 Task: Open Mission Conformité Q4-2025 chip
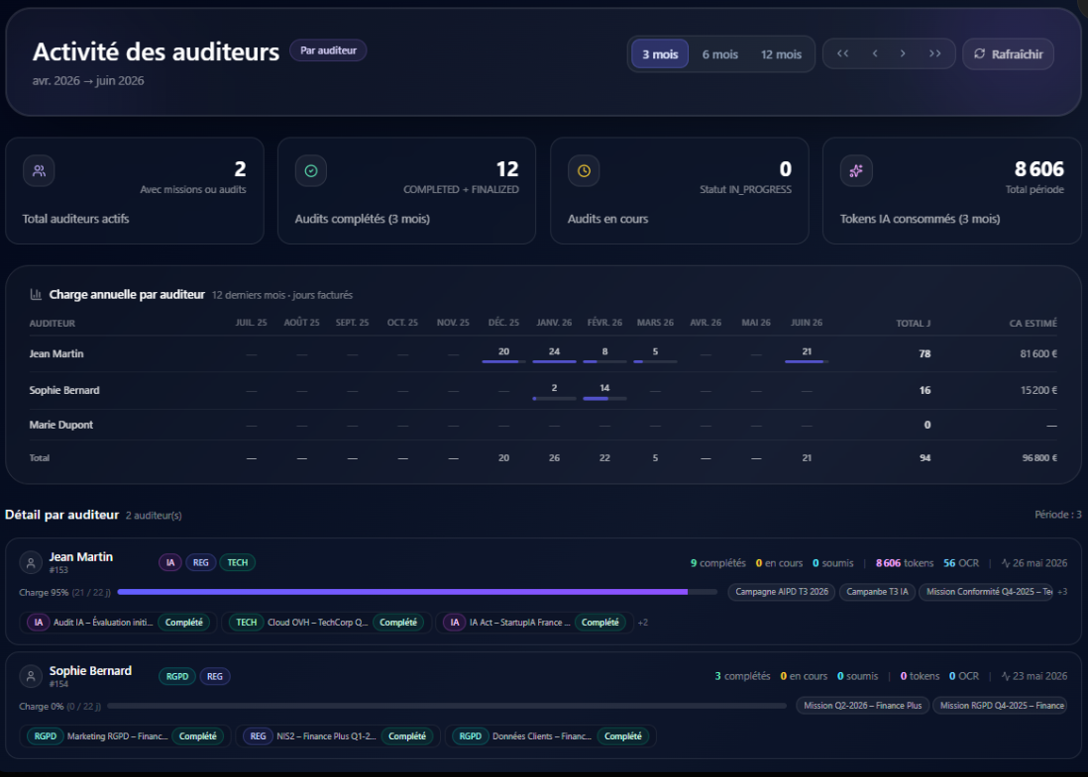point(986,592)
